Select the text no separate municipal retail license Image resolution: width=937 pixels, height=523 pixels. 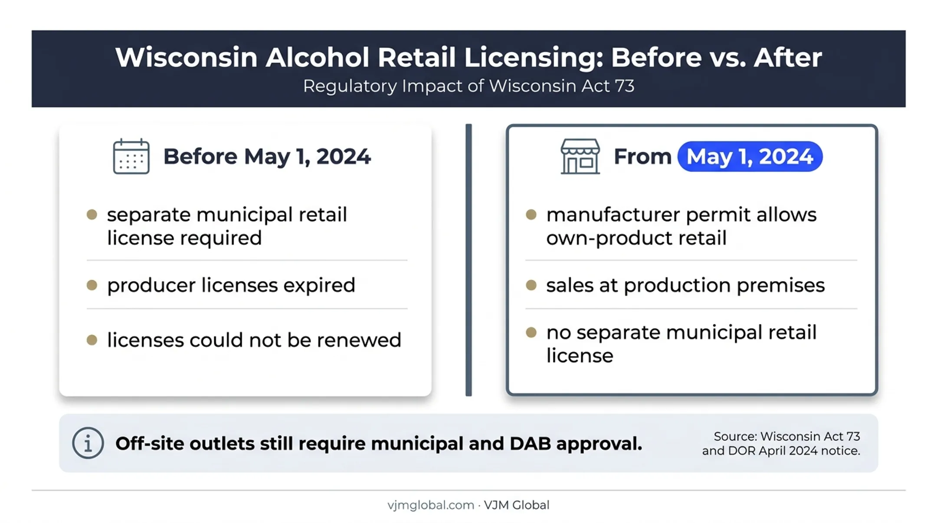(x=681, y=344)
